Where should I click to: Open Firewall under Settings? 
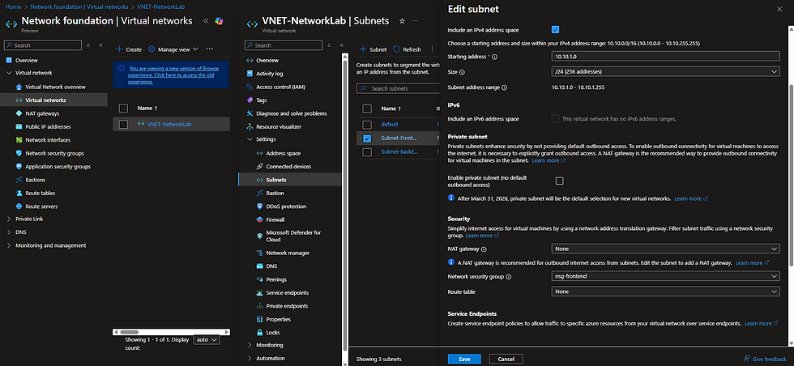point(275,219)
